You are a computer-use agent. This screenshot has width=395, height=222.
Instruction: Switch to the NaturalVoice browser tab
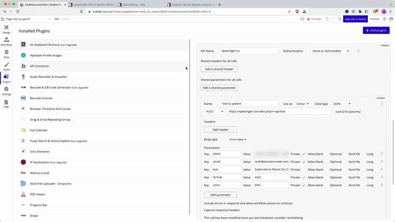[x=141, y=4]
